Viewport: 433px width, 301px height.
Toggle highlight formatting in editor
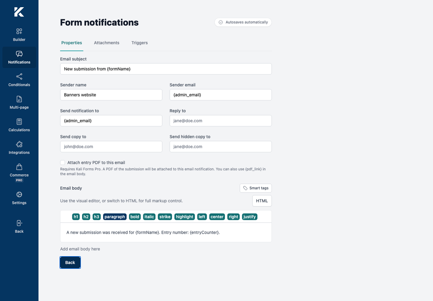pyautogui.click(x=184, y=217)
